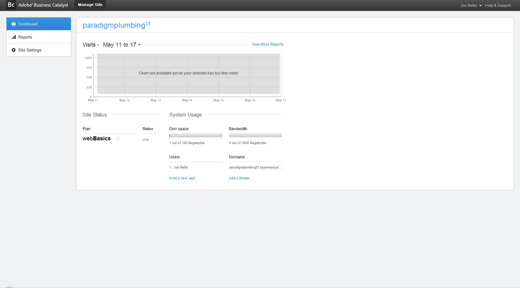
Task: Open Site Settings from the sidebar
Action: (x=30, y=50)
